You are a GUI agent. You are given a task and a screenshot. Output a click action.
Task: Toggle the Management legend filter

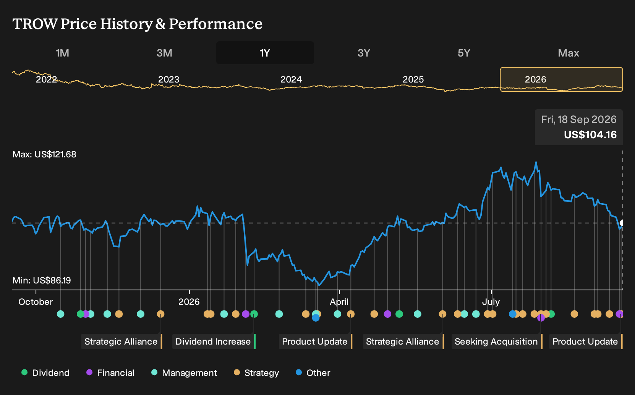[x=184, y=373]
